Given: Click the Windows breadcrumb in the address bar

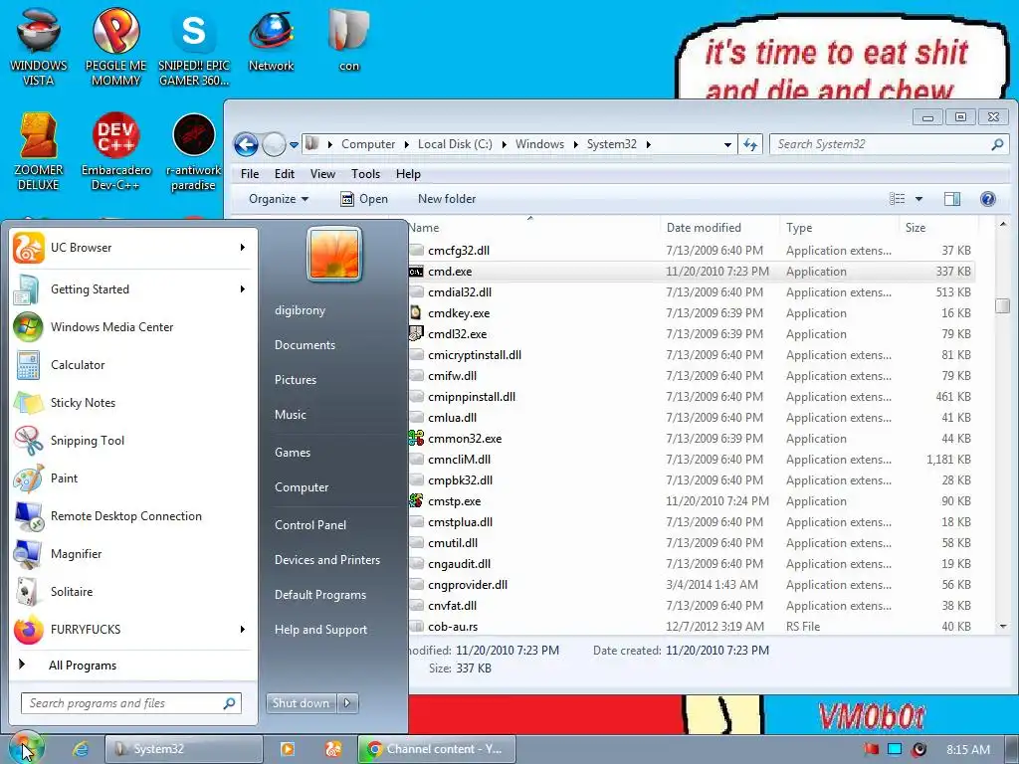Looking at the screenshot, I should tap(539, 144).
